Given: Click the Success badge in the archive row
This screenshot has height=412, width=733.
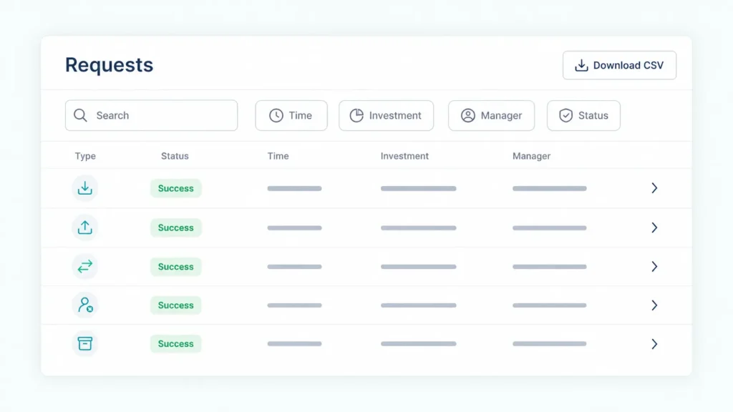Looking at the screenshot, I should (176, 344).
